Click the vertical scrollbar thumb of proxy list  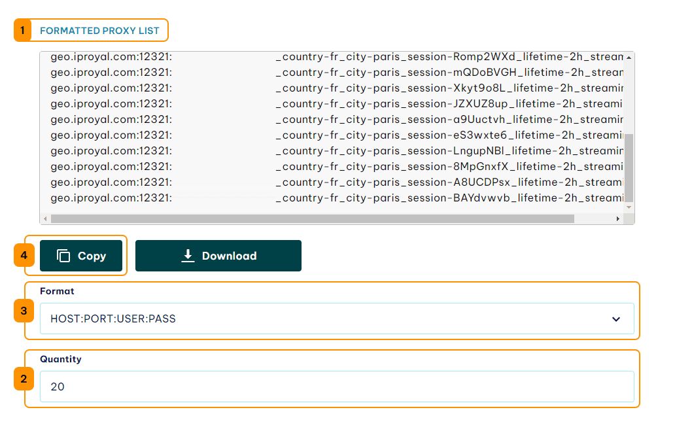click(x=629, y=167)
